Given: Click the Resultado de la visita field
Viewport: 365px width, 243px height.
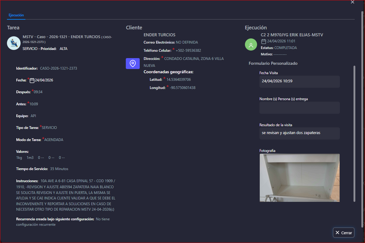Looking at the screenshot, I should (299, 133).
